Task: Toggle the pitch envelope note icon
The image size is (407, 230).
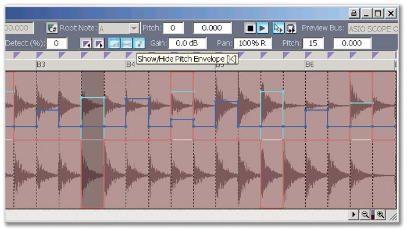Action: (139, 43)
